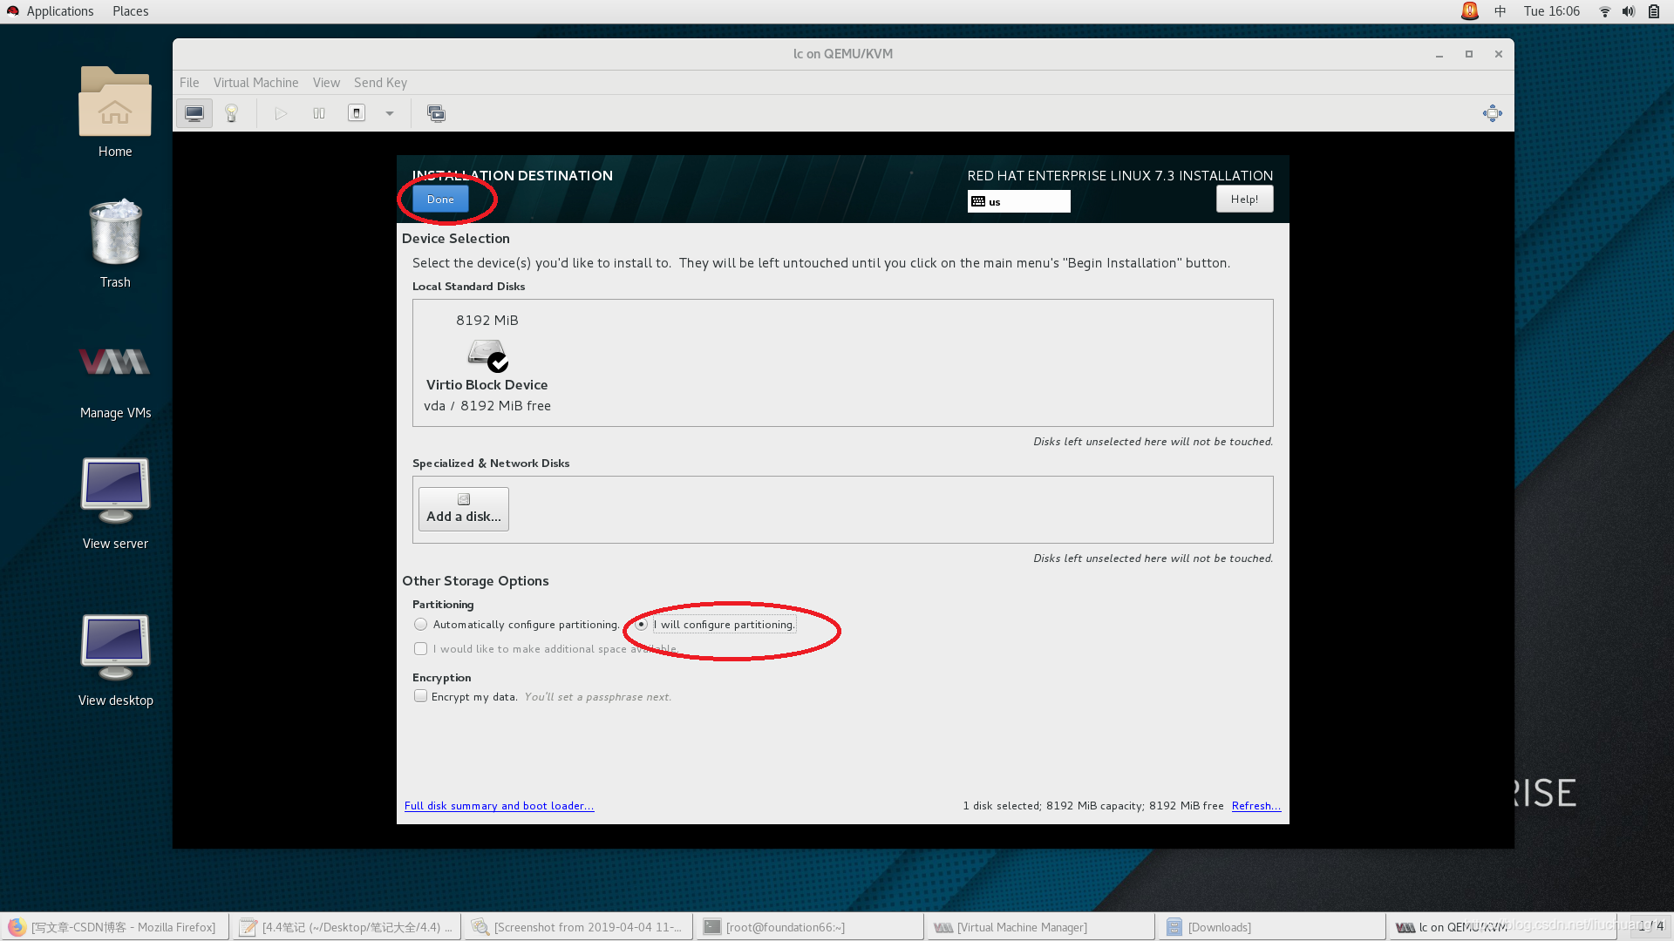
Task: Power on the virtual machine
Action: [x=281, y=113]
